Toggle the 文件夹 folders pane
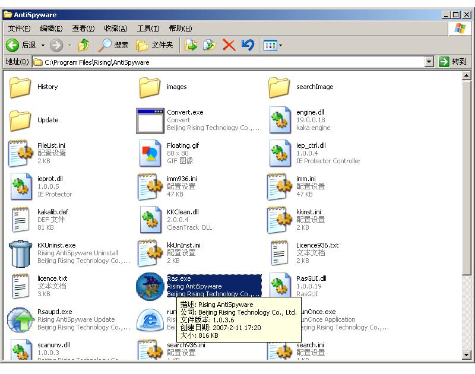This screenshot has width=475, height=374. tap(154, 45)
